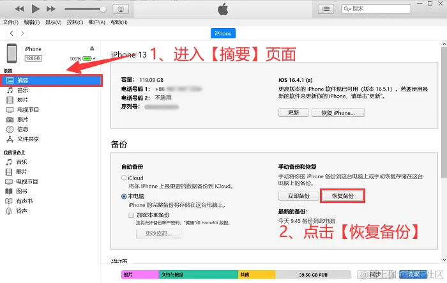Click the iOS 16.4.1 (a) version text
The width and height of the screenshot is (447, 283).
(295, 80)
